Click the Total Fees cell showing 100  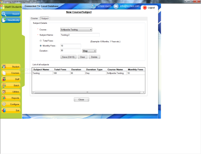point(61,73)
